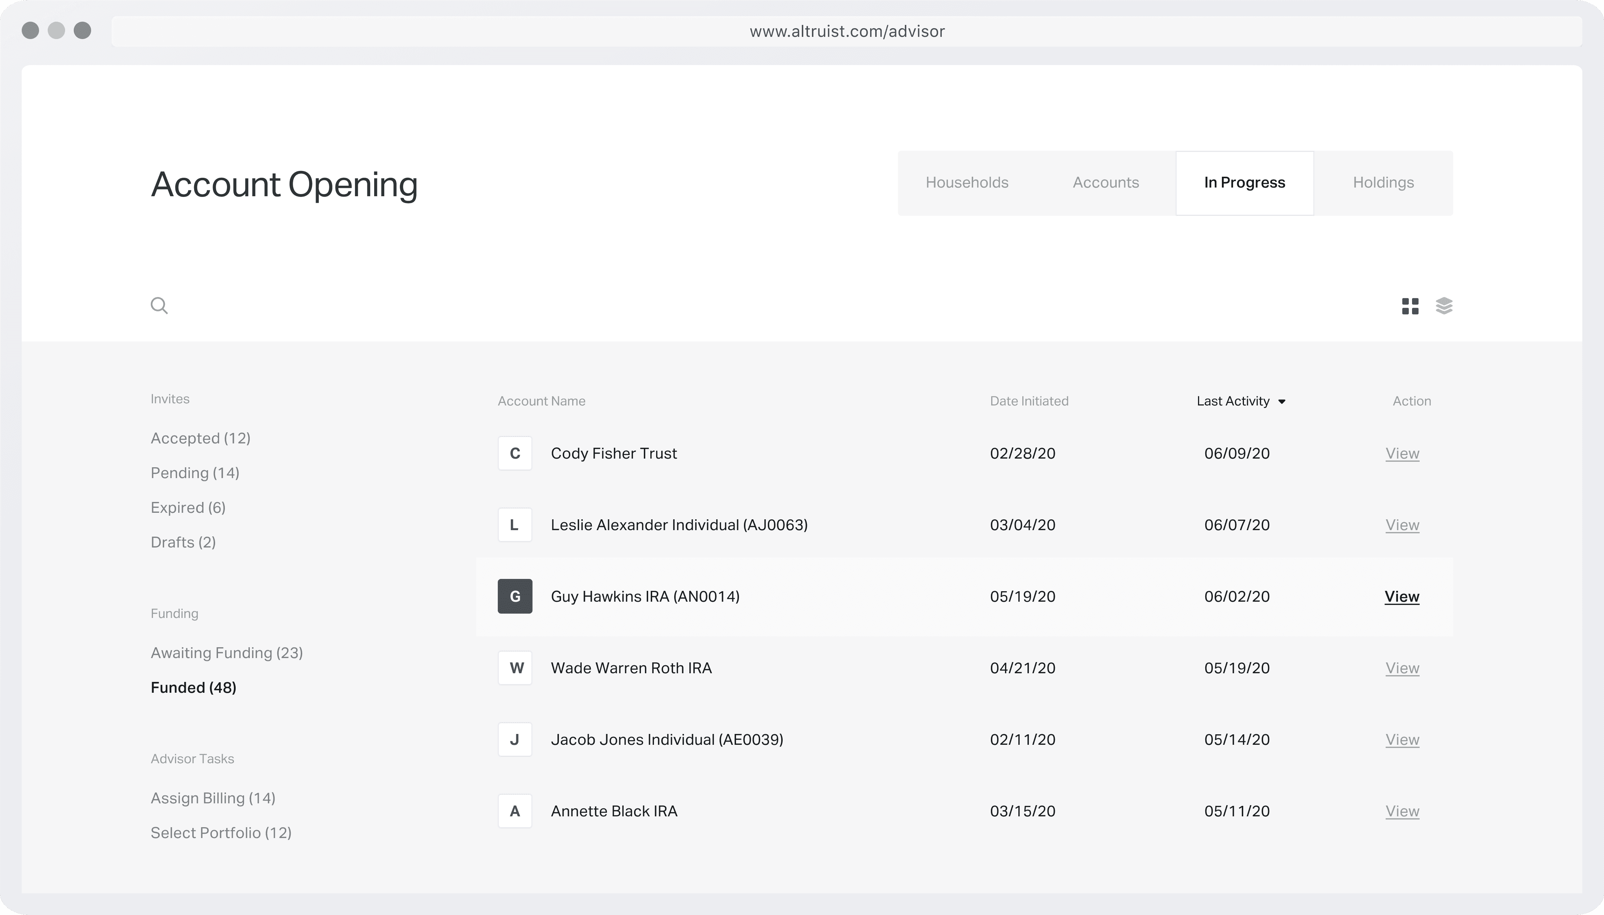Screen dimensions: 1604x915
Task: Click Guy Hawkins dark 'G' avatar
Action: pyautogui.click(x=515, y=596)
